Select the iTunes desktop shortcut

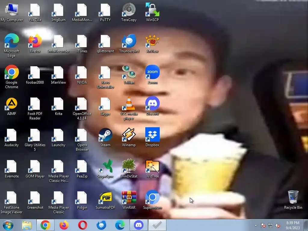(82, 44)
